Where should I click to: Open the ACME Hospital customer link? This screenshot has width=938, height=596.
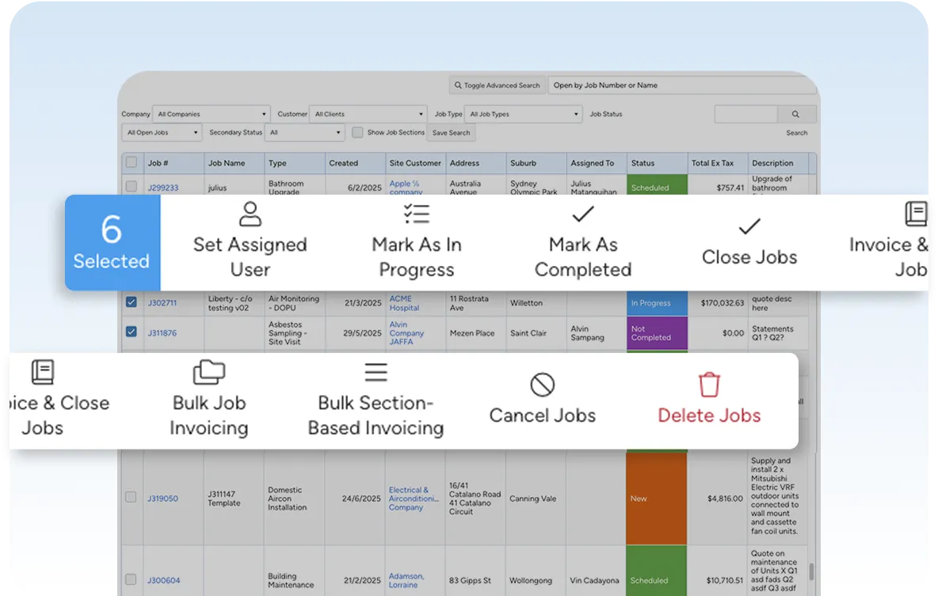tap(404, 303)
